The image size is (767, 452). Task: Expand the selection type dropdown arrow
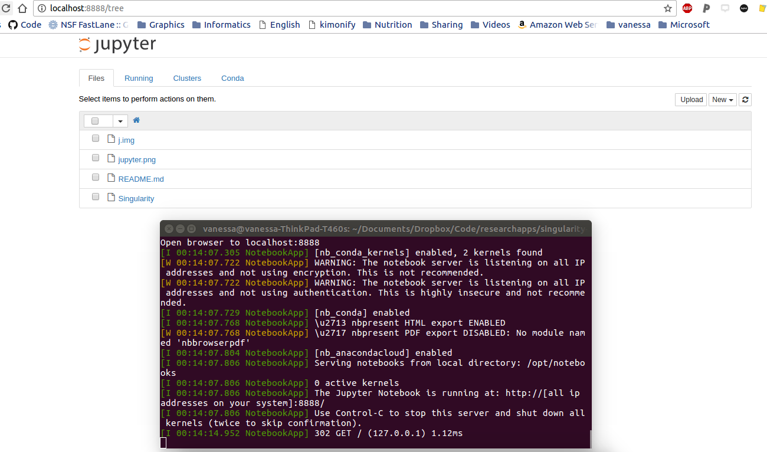[x=120, y=121]
